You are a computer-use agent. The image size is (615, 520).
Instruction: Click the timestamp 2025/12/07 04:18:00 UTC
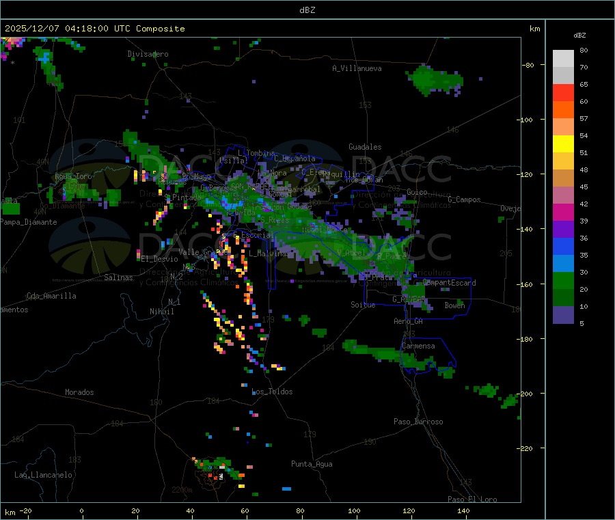click(x=68, y=29)
